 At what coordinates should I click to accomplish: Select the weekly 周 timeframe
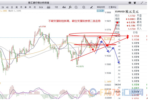click(17, 7)
